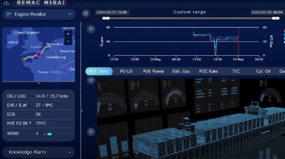The height and width of the screenshot is (159, 285).
Task: Open the Cyl. Oil tab
Action: tap(263, 71)
